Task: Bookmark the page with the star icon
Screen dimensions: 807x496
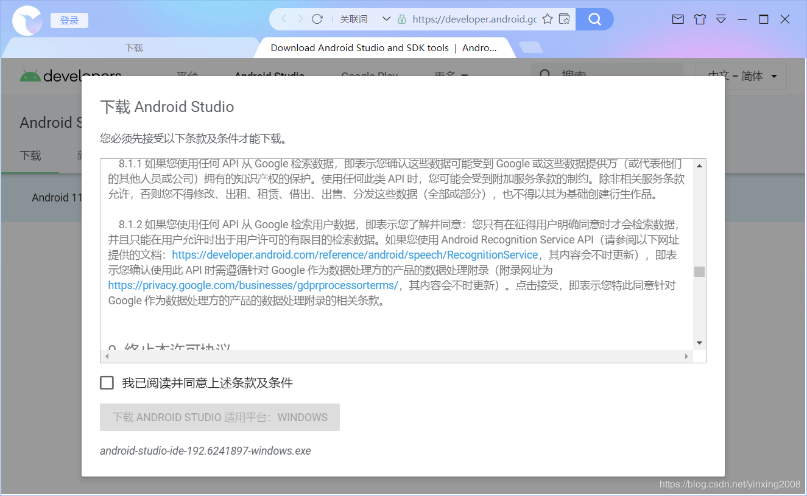Action: (x=548, y=19)
